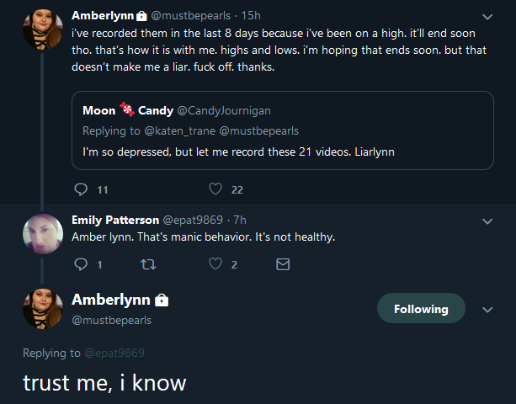Toggle the Following button for Amberlynn
This screenshot has height=404, width=516.
[421, 308]
